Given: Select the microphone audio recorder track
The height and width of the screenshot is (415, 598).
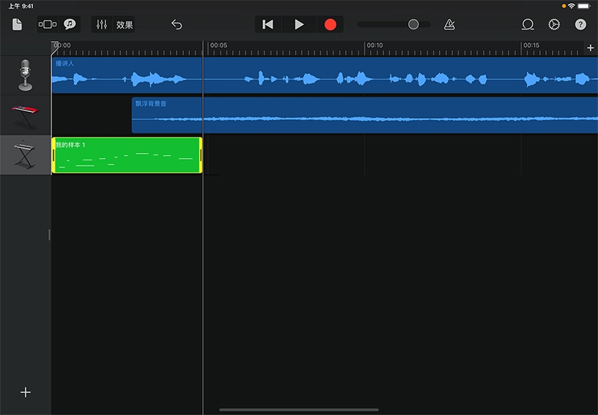Looking at the screenshot, I should 26,75.
